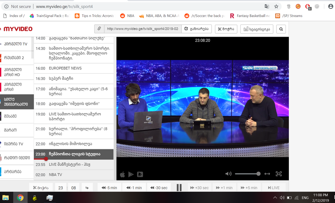Click the third player app icon
The image size is (335, 203).
(140, 174)
